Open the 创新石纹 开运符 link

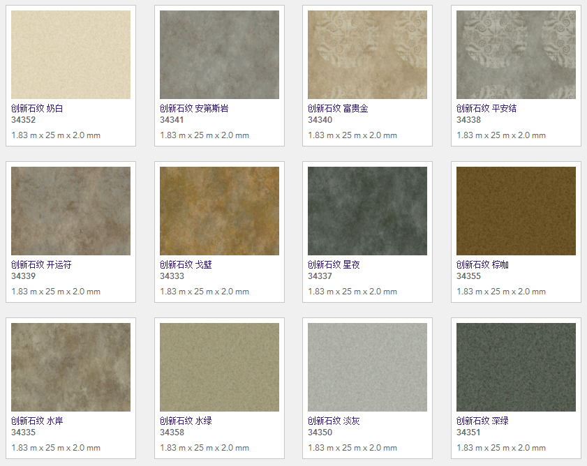point(41,265)
